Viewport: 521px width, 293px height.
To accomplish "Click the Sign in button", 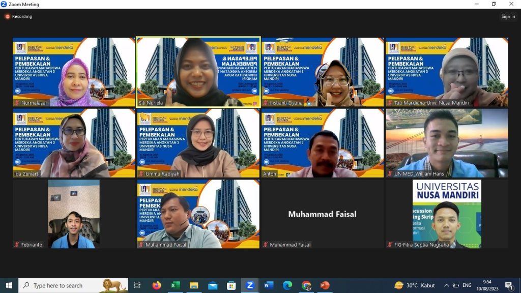I will [508, 17].
